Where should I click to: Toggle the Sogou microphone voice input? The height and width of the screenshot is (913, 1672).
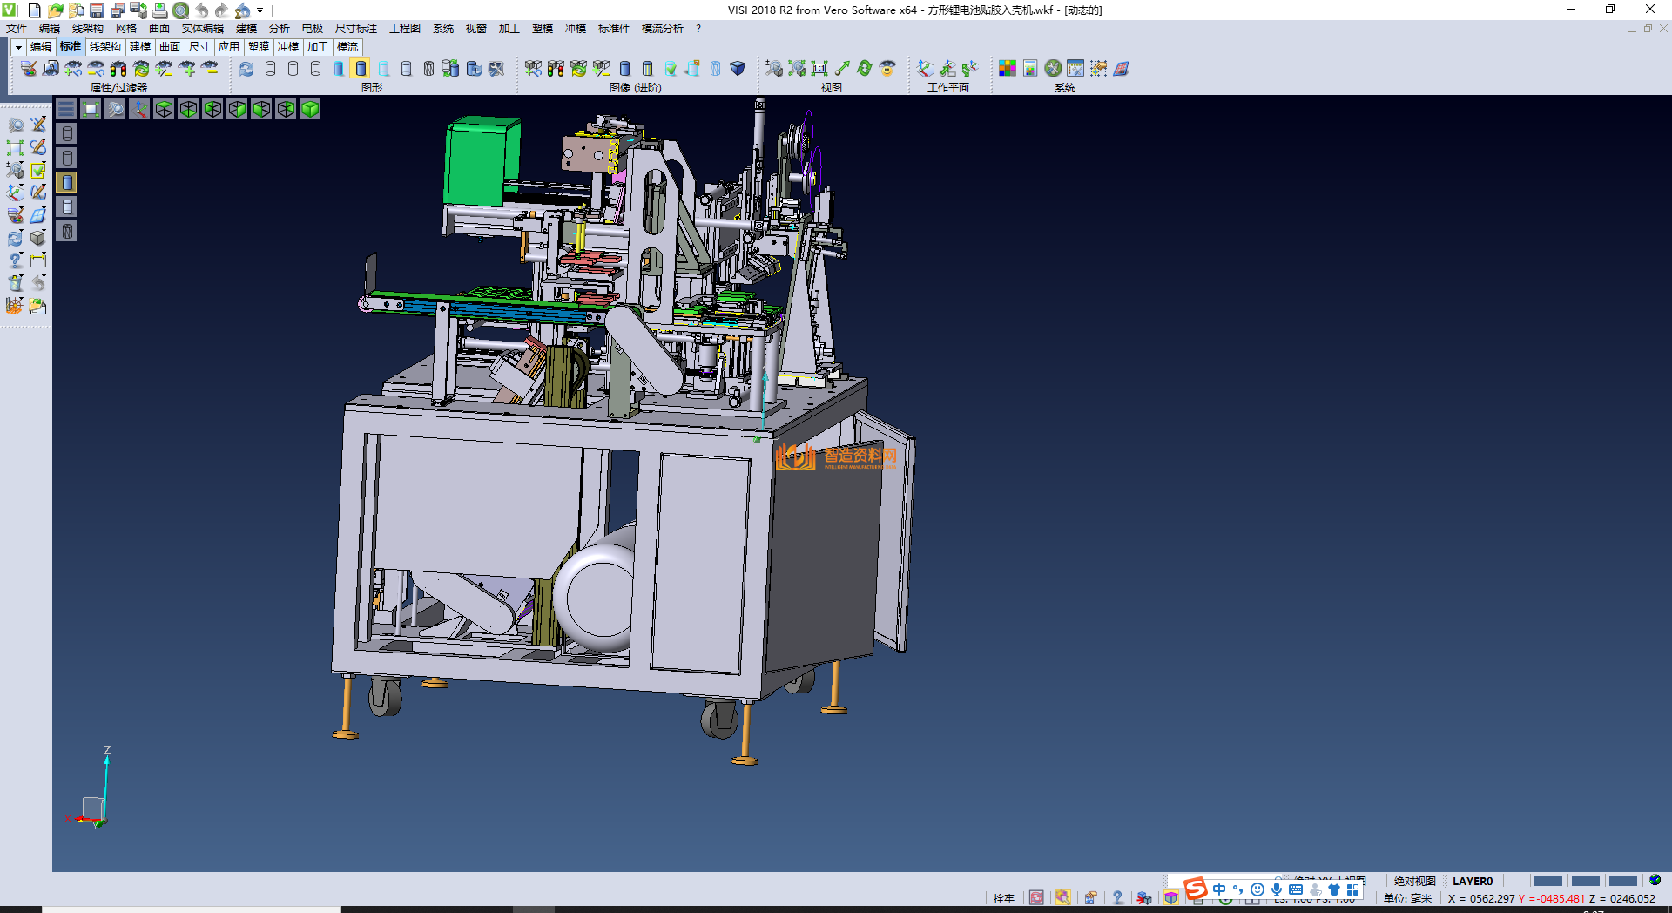(x=1276, y=889)
